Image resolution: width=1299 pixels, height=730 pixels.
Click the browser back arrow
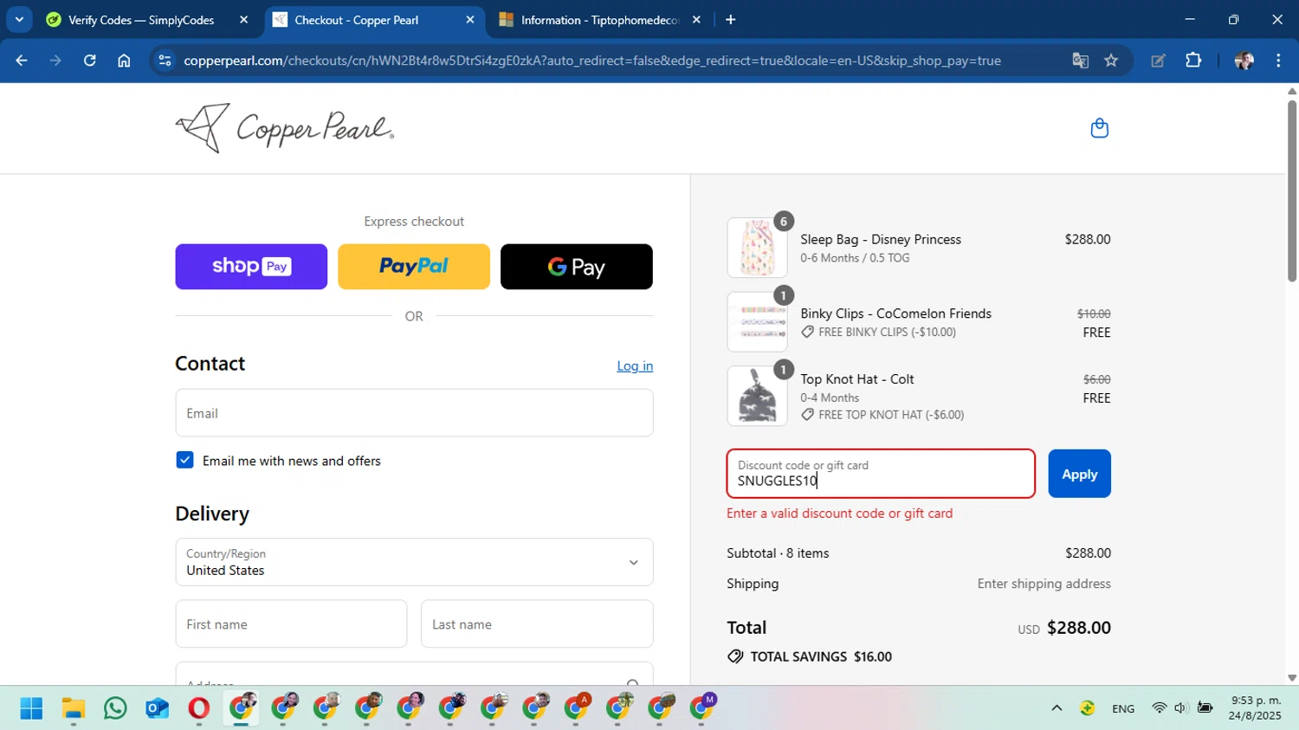tap(22, 61)
